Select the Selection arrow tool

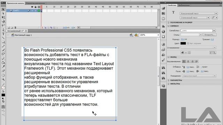[3, 9]
